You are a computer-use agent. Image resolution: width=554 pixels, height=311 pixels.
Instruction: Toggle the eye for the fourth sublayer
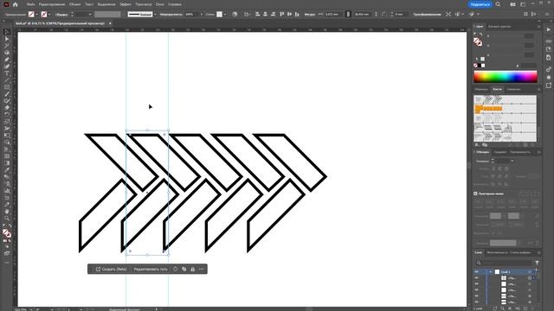point(477,296)
